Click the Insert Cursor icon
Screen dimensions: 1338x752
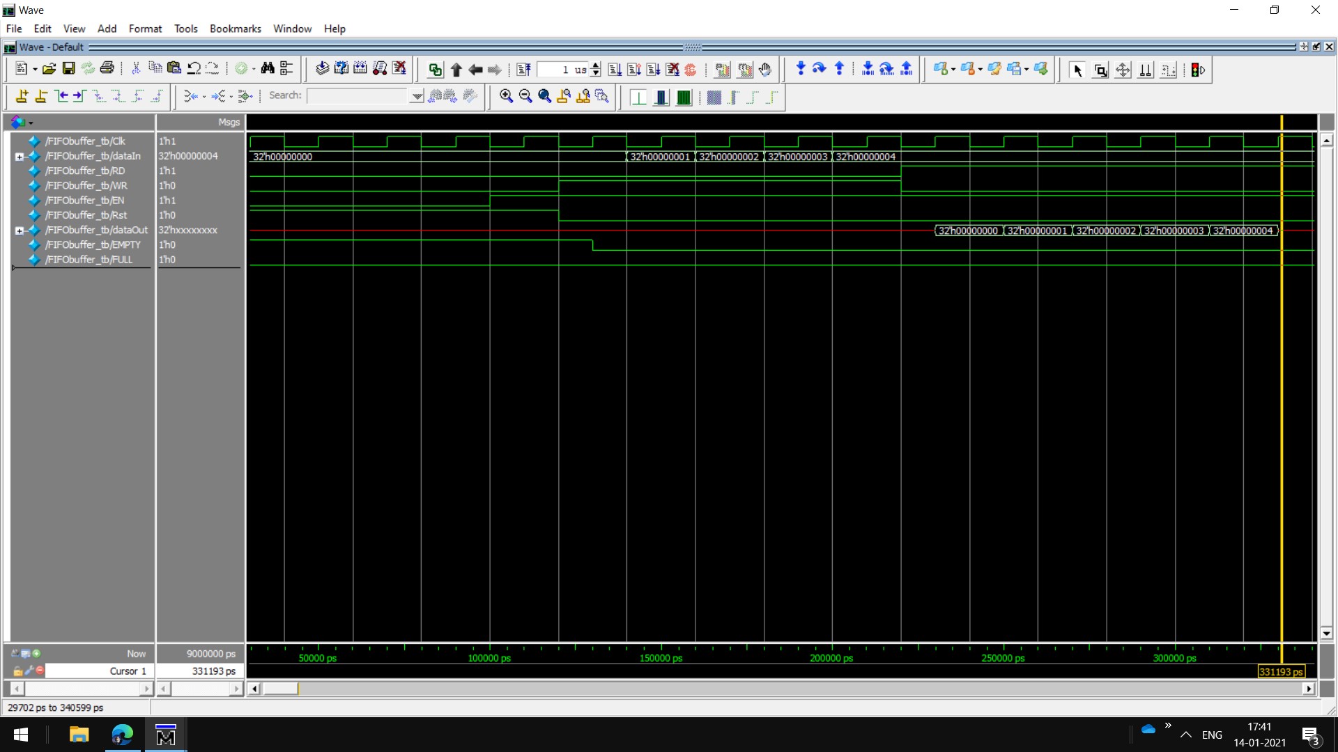22,97
